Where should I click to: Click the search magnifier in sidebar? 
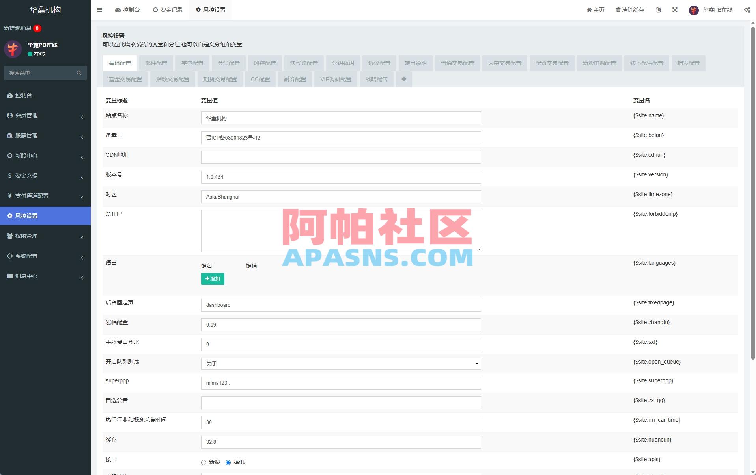79,73
